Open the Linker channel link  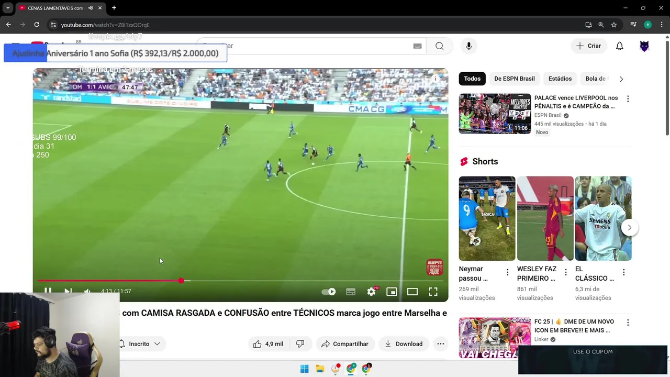click(541, 339)
